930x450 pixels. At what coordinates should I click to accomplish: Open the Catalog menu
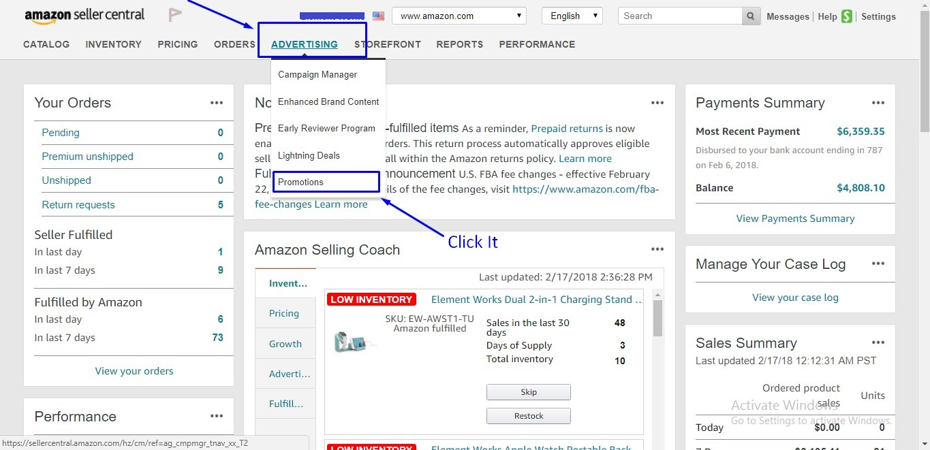(x=46, y=44)
